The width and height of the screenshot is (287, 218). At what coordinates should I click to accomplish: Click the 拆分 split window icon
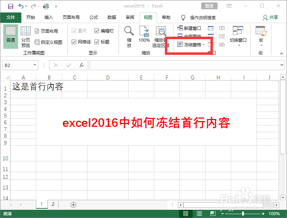pyautogui.click(x=211, y=28)
